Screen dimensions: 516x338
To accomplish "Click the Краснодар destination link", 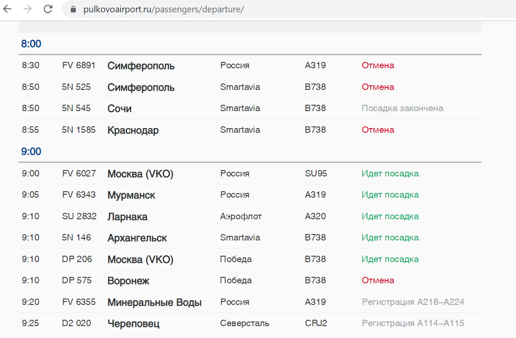I will (x=133, y=130).
